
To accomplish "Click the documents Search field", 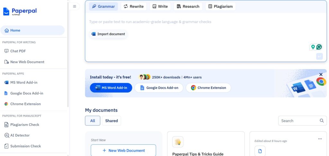I will (x=302, y=121).
